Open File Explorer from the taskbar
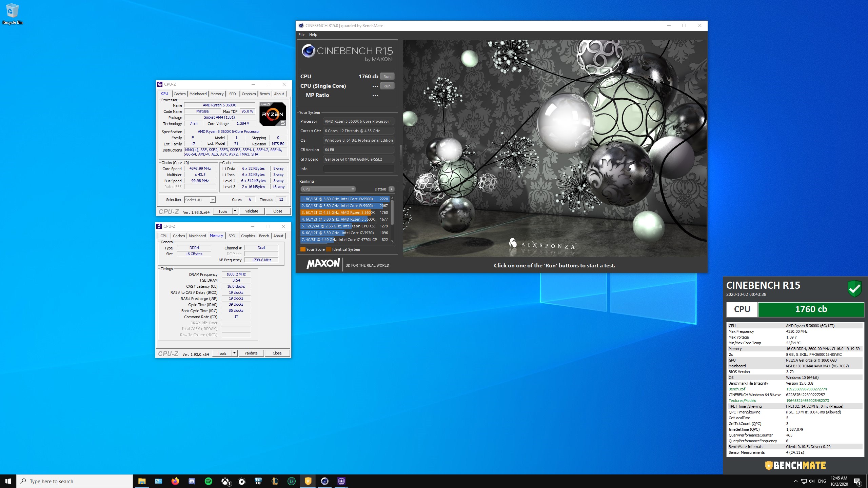 point(142,481)
